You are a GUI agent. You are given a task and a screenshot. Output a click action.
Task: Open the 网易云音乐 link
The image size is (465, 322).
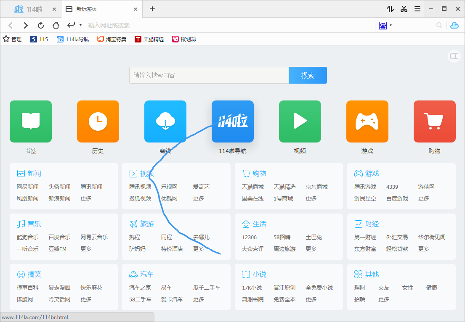click(x=94, y=237)
